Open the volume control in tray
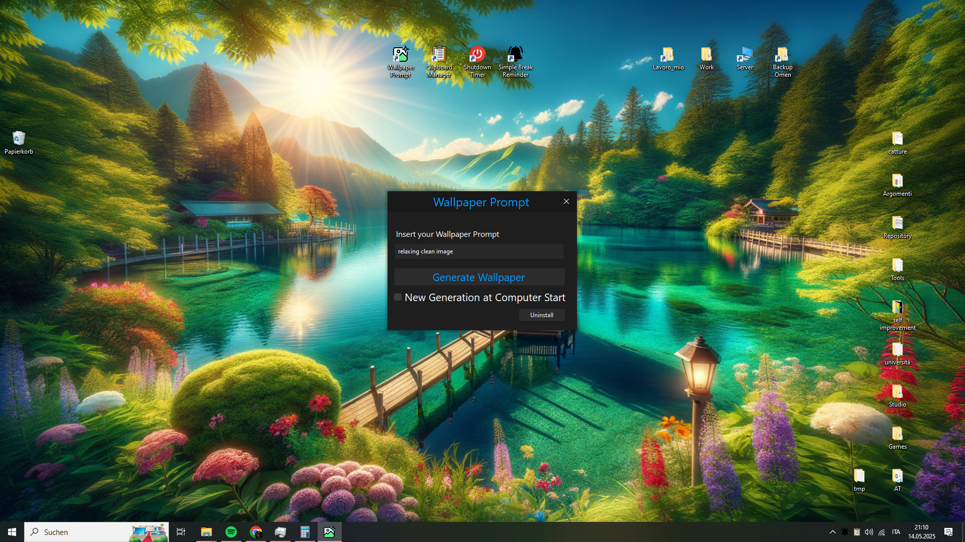 [869, 532]
